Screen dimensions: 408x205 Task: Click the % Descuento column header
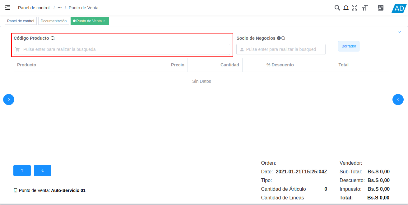pos(270,65)
